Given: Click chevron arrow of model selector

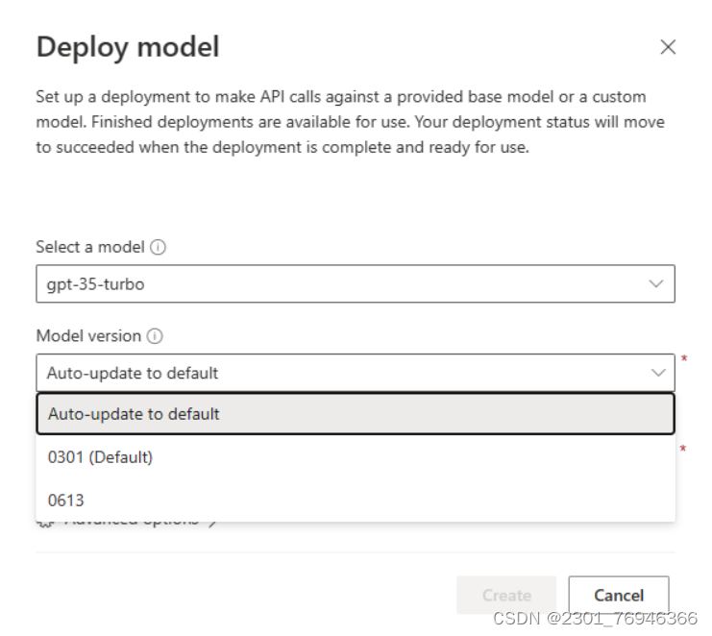Looking at the screenshot, I should pos(656,284).
